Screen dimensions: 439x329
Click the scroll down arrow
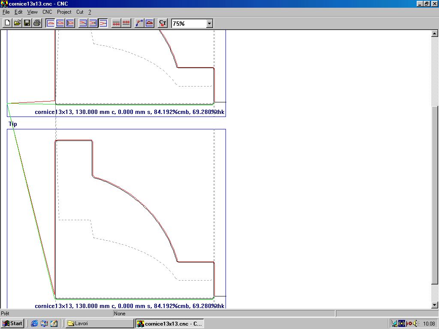(434, 305)
